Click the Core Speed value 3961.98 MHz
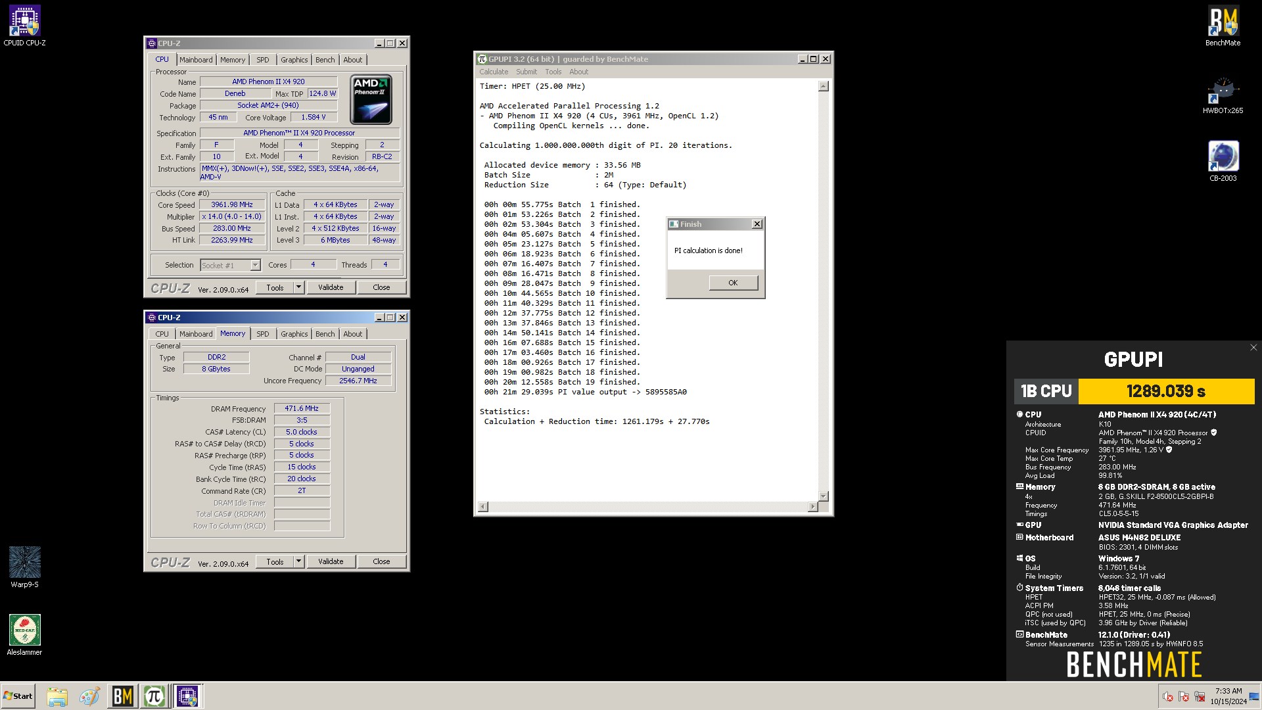Image resolution: width=1262 pixels, height=710 pixels. pyautogui.click(x=232, y=204)
